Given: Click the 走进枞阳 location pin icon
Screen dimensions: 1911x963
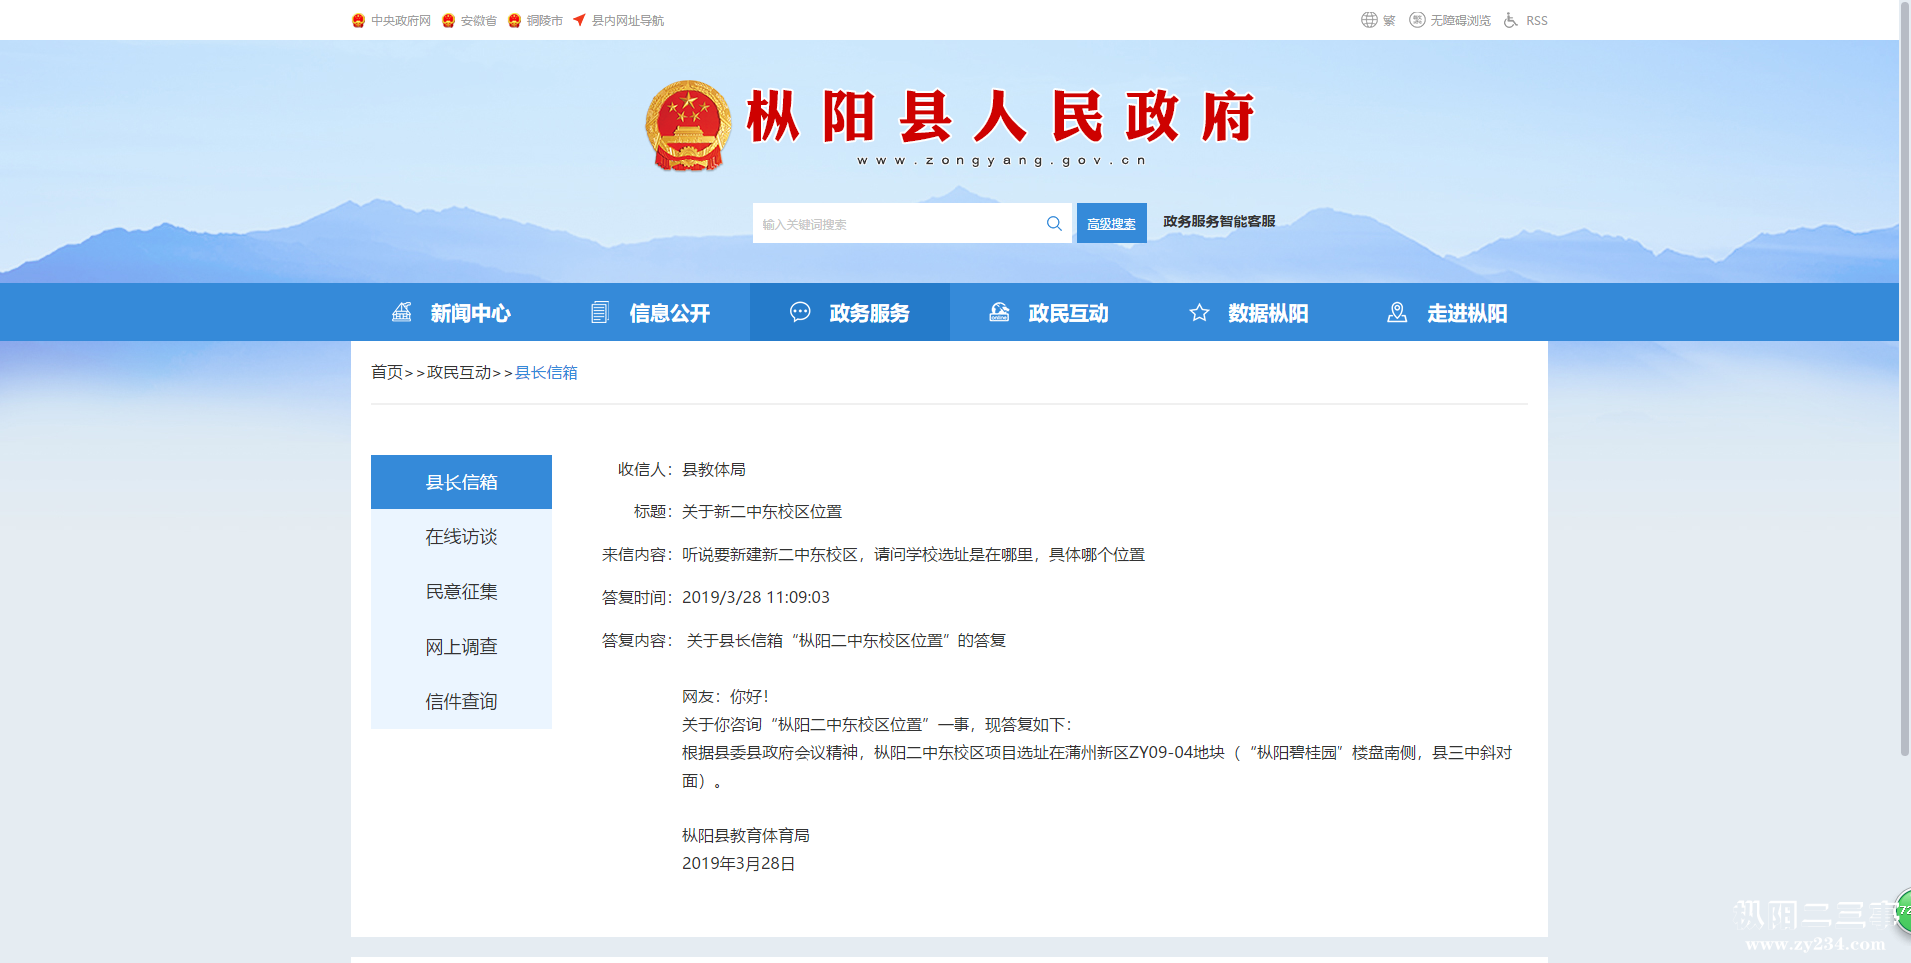Looking at the screenshot, I should click(1398, 312).
